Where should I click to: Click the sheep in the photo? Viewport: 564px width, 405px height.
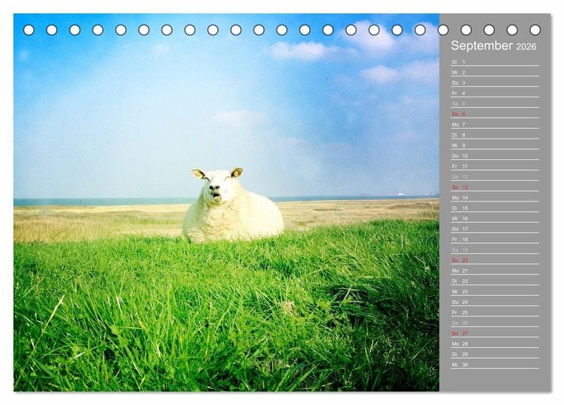click(231, 206)
